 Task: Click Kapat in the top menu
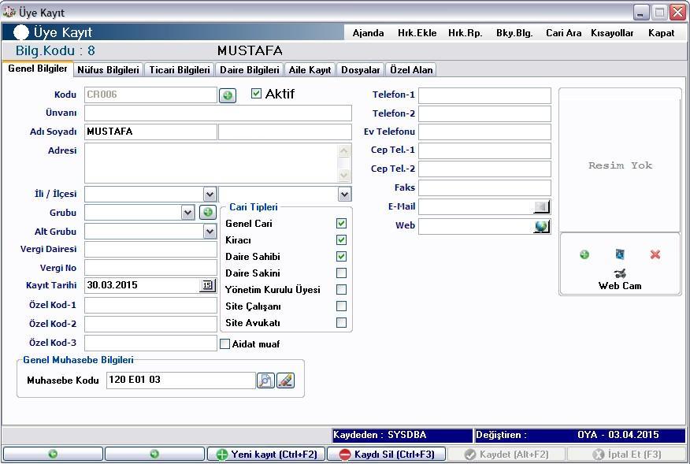[662, 33]
